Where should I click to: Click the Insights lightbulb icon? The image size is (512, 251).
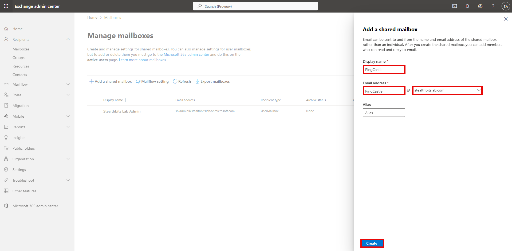pyautogui.click(x=6, y=137)
